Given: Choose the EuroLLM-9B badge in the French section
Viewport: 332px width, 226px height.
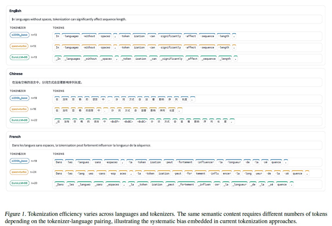Looking at the screenshot, I should 19,183.
